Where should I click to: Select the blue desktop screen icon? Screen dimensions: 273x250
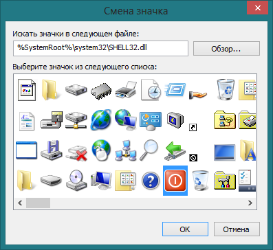(225, 152)
